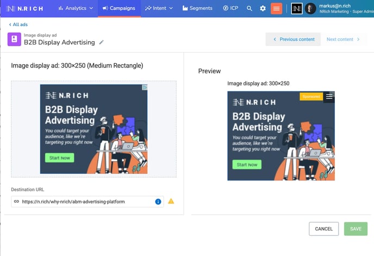
Task: Click the search magnifier icon
Action: click(x=250, y=9)
